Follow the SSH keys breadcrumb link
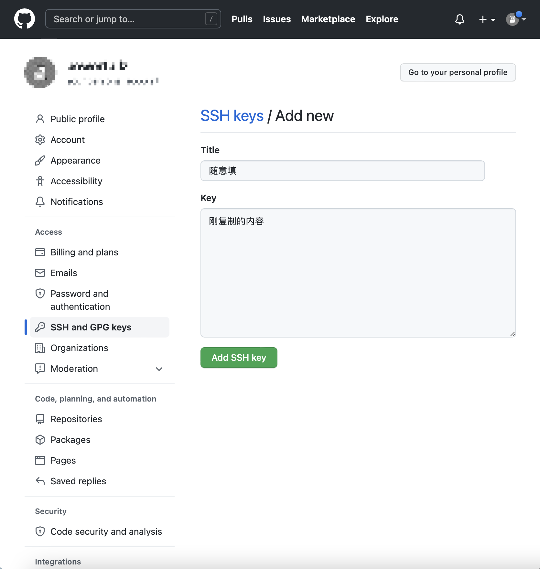Image resolution: width=540 pixels, height=569 pixels. coord(232,116)
